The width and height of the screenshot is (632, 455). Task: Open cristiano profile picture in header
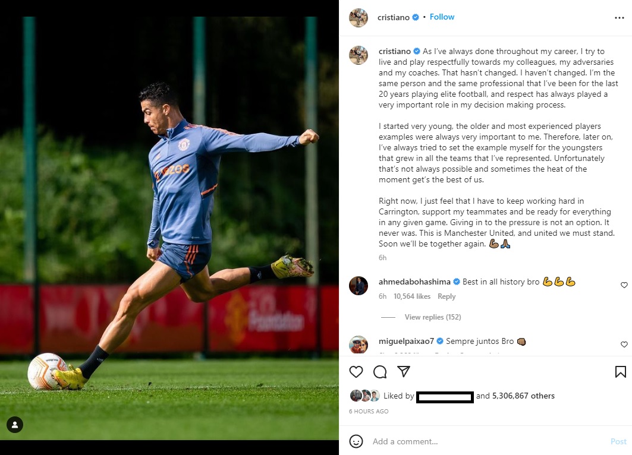[359, 18]
